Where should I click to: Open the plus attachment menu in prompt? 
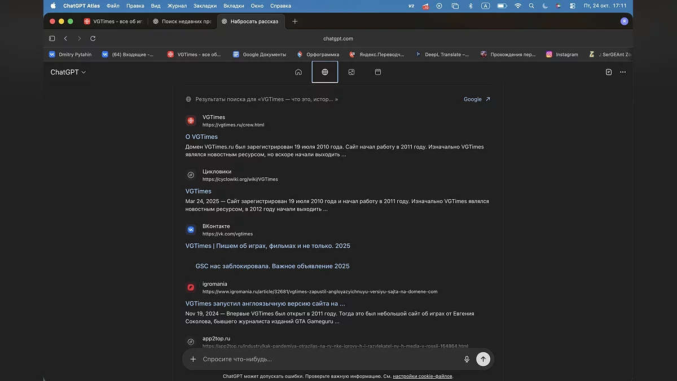pyautogui.click(x=193, y=359)
